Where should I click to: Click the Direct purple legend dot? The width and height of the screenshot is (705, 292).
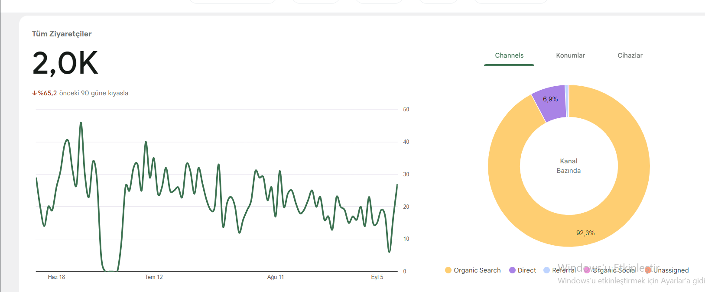coord(512,270)
